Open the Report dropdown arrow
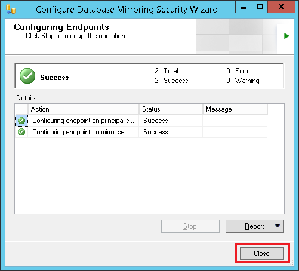 (278, 226)
